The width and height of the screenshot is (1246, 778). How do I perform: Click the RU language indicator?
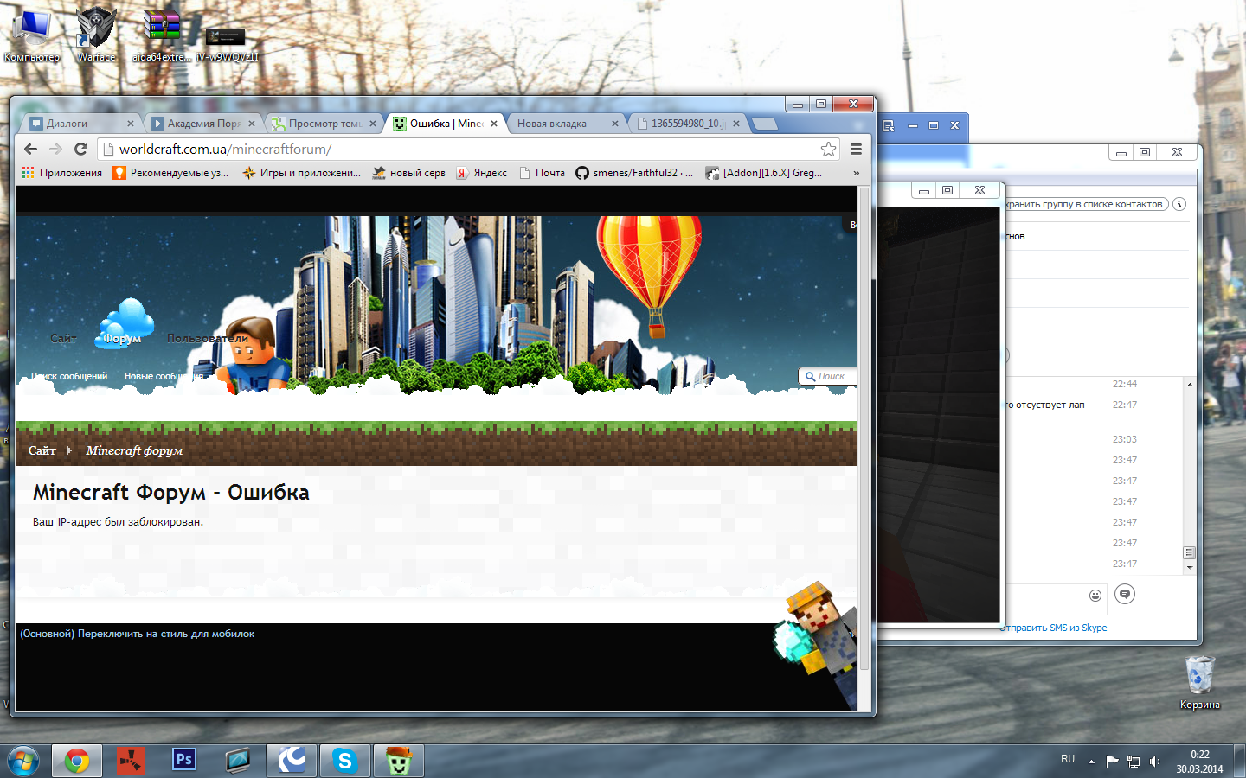click(x=1068, y=759)
